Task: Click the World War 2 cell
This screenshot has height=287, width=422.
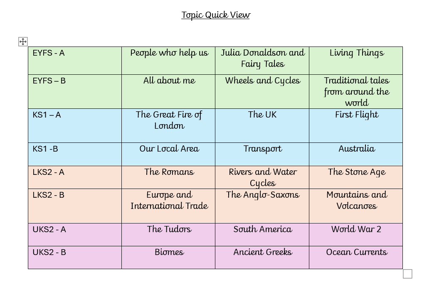Action: (356, 229)
